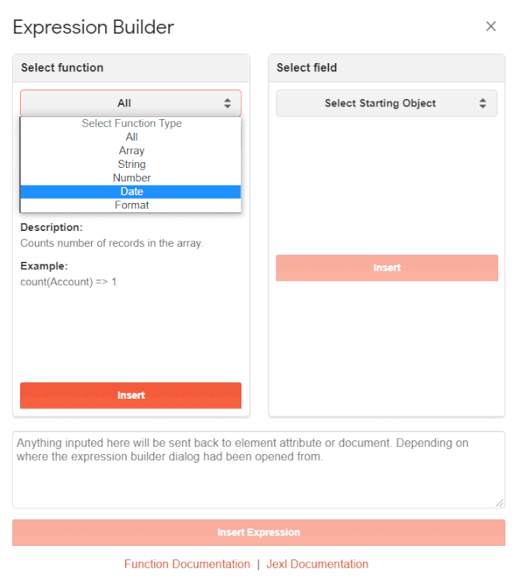Image resolution: width=519 pixels, height=581 pixels.
Task: Click the arrow icon on the All dropdown
Action: point(228,103)
